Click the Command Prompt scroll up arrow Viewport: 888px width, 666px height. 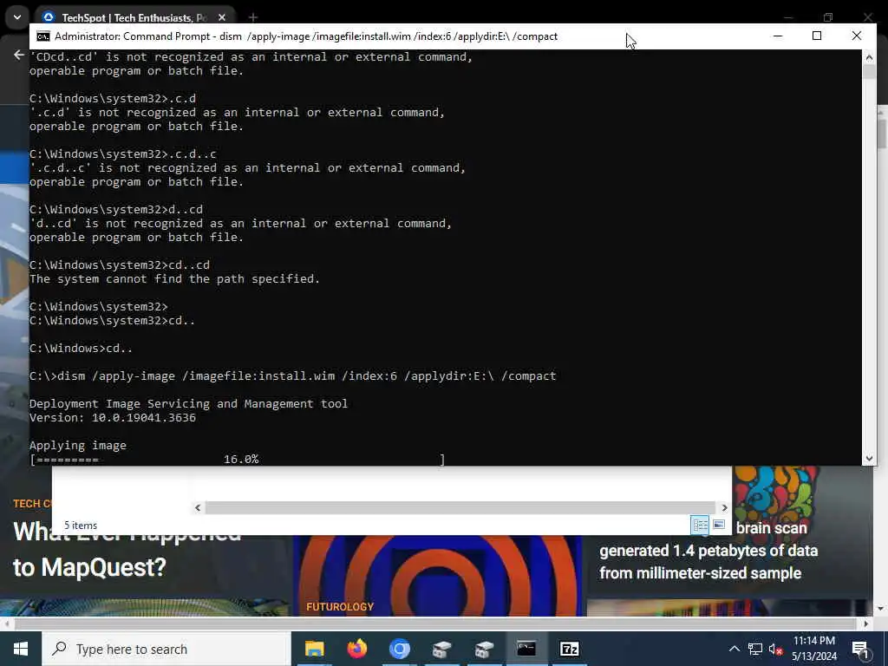869,57
